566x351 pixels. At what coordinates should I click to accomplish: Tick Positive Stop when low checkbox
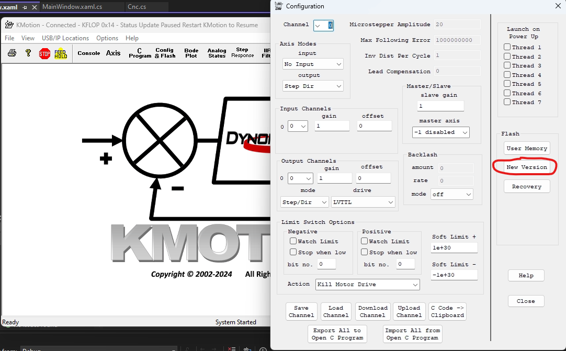click(x=365, y=252)
